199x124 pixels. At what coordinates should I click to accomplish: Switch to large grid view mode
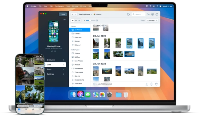[x=72, y=20]
